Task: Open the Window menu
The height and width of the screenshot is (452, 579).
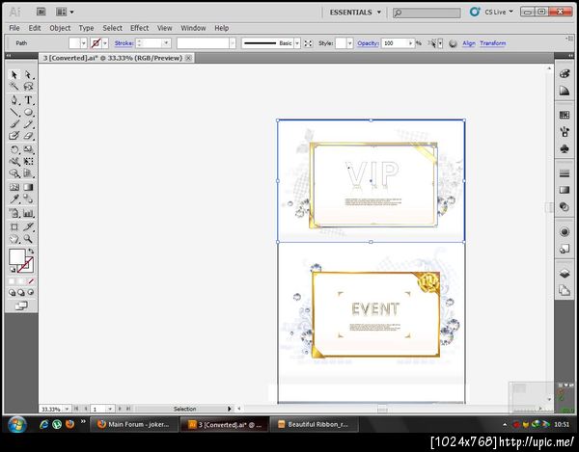Action: (193, 28)
